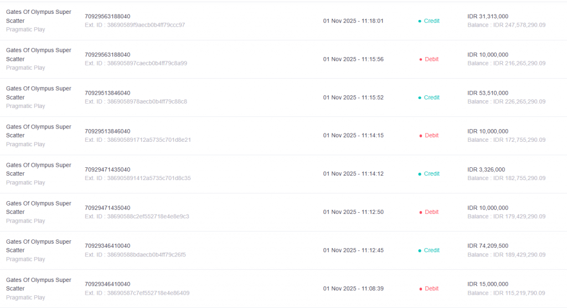Click the red status dot at 11:15:56
Viewport: 567px width, 308px height.
point(421,59)
